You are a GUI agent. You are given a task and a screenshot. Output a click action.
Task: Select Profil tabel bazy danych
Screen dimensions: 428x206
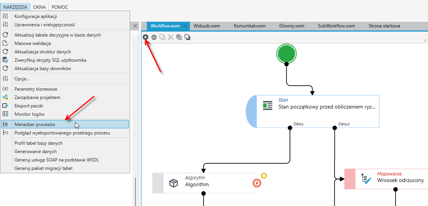(65, 143)
